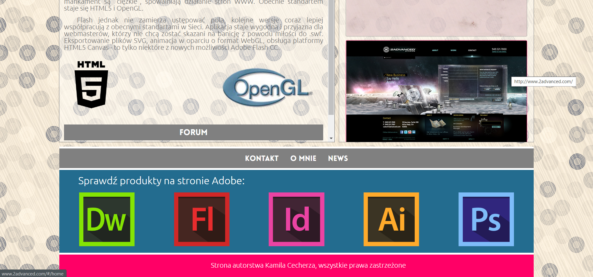Open the Illustrator (Ai) product icon
The image size is (593, 277).
click(x=391, y=219)
